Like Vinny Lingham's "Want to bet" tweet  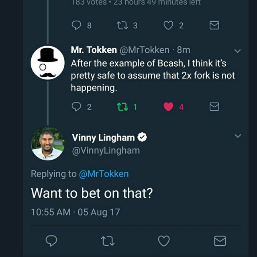(163, 241)
